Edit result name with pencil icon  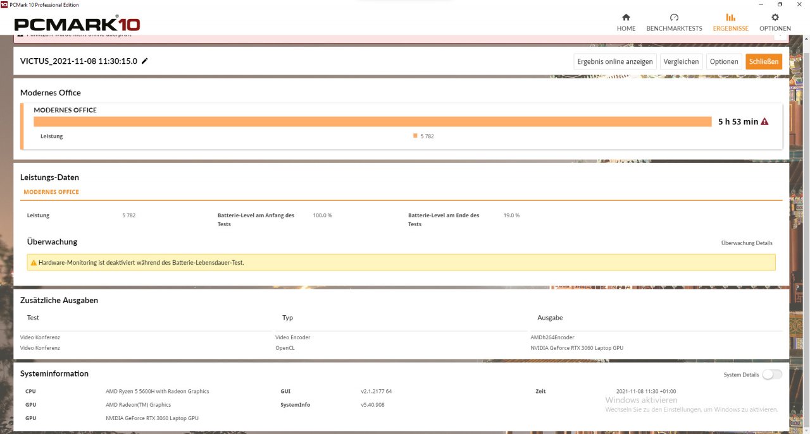(x=145, y=61)
